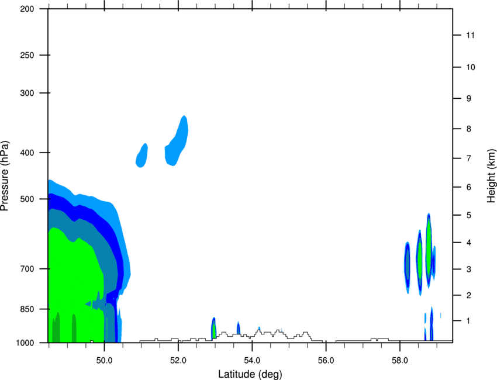
Task: Select the 500 pressure tick label
Action: 27,199
